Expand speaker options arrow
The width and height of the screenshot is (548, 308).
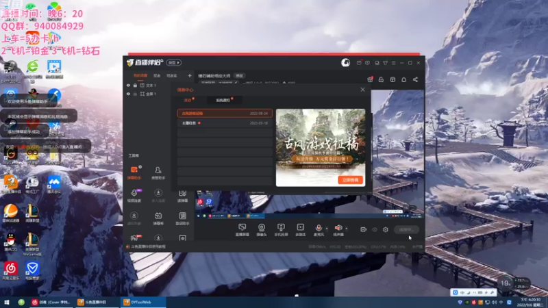coord(347,229)
